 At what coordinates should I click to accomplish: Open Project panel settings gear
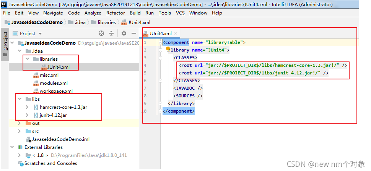click(124, 33)
